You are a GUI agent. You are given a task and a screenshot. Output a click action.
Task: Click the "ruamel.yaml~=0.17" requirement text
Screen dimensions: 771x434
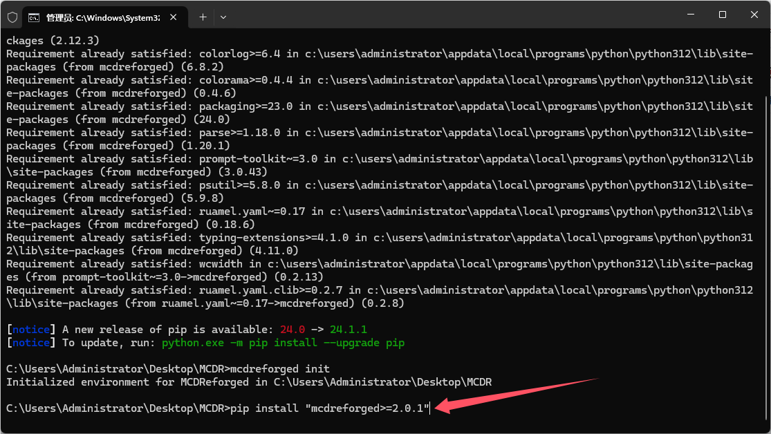(x=252, y=211)
